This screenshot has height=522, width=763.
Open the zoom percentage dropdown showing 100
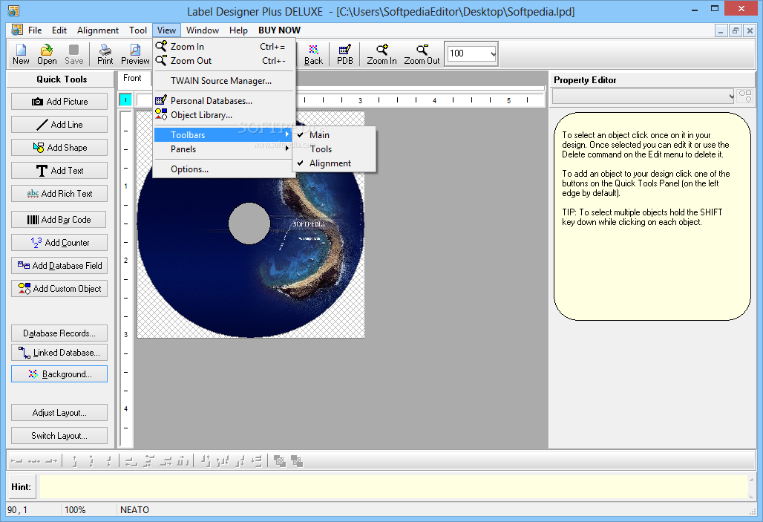(x=493, y=53)
